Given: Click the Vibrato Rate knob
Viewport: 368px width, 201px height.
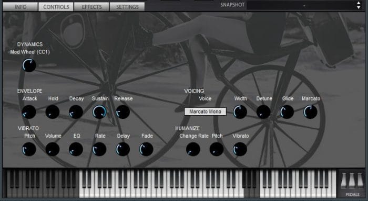Looking at the screenshot, I should [x=99, y=149].
